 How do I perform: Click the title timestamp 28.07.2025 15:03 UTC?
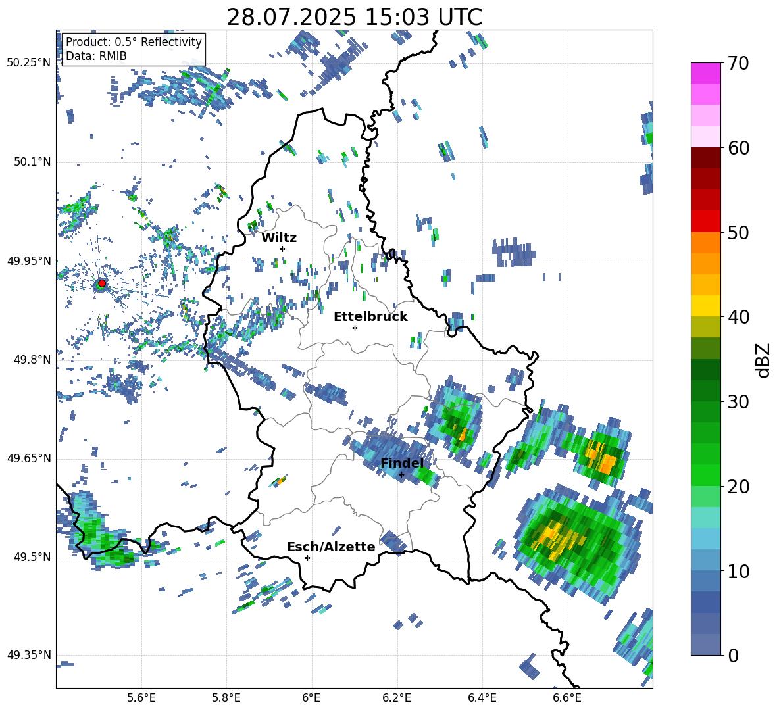pyautogui.click(x=354, y=17)
